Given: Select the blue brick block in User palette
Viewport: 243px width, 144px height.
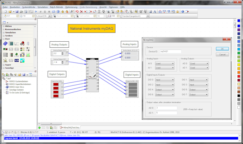Looking at the screenshot, I should coord(6,43).
